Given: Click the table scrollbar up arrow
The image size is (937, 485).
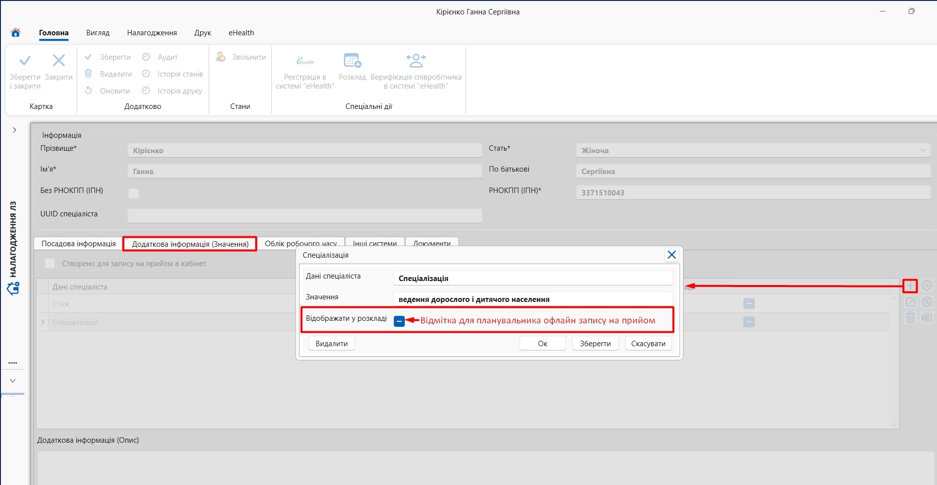Looking at the screenshot, I should (894, 297).
